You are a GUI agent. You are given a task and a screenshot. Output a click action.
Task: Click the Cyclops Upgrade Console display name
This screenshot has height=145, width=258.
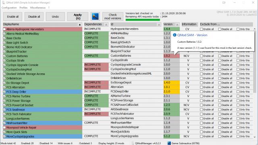point(22,65)
